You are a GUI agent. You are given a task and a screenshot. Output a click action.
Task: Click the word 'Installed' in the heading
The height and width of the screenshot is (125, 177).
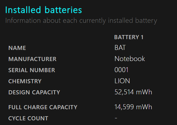[22, 10]
